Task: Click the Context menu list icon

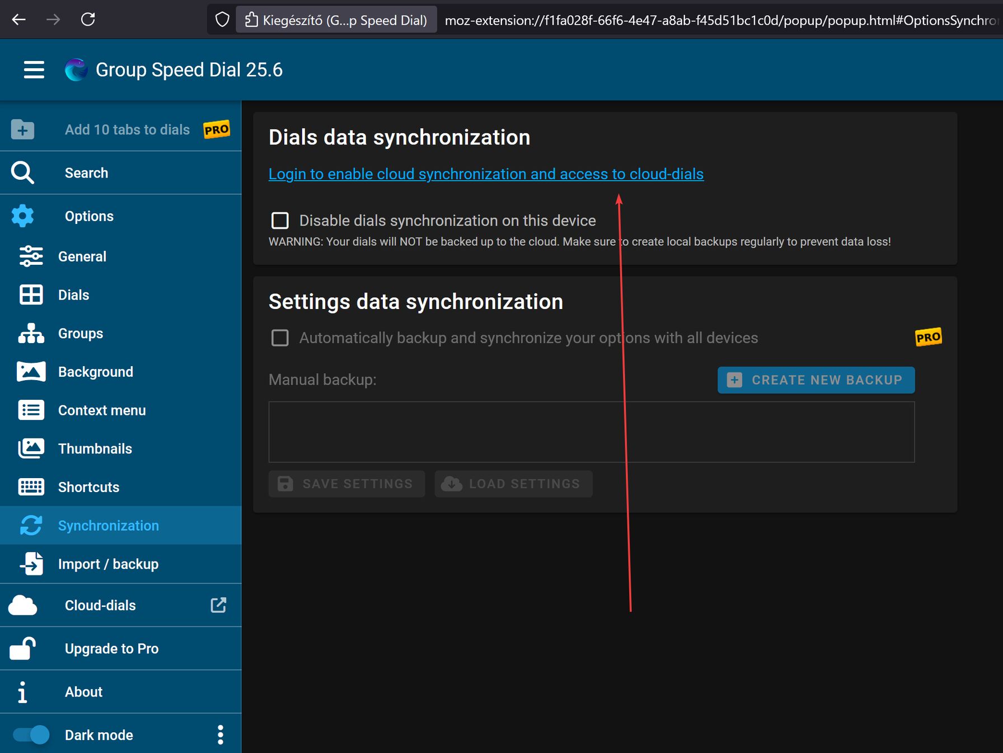Action: [31, 410]
